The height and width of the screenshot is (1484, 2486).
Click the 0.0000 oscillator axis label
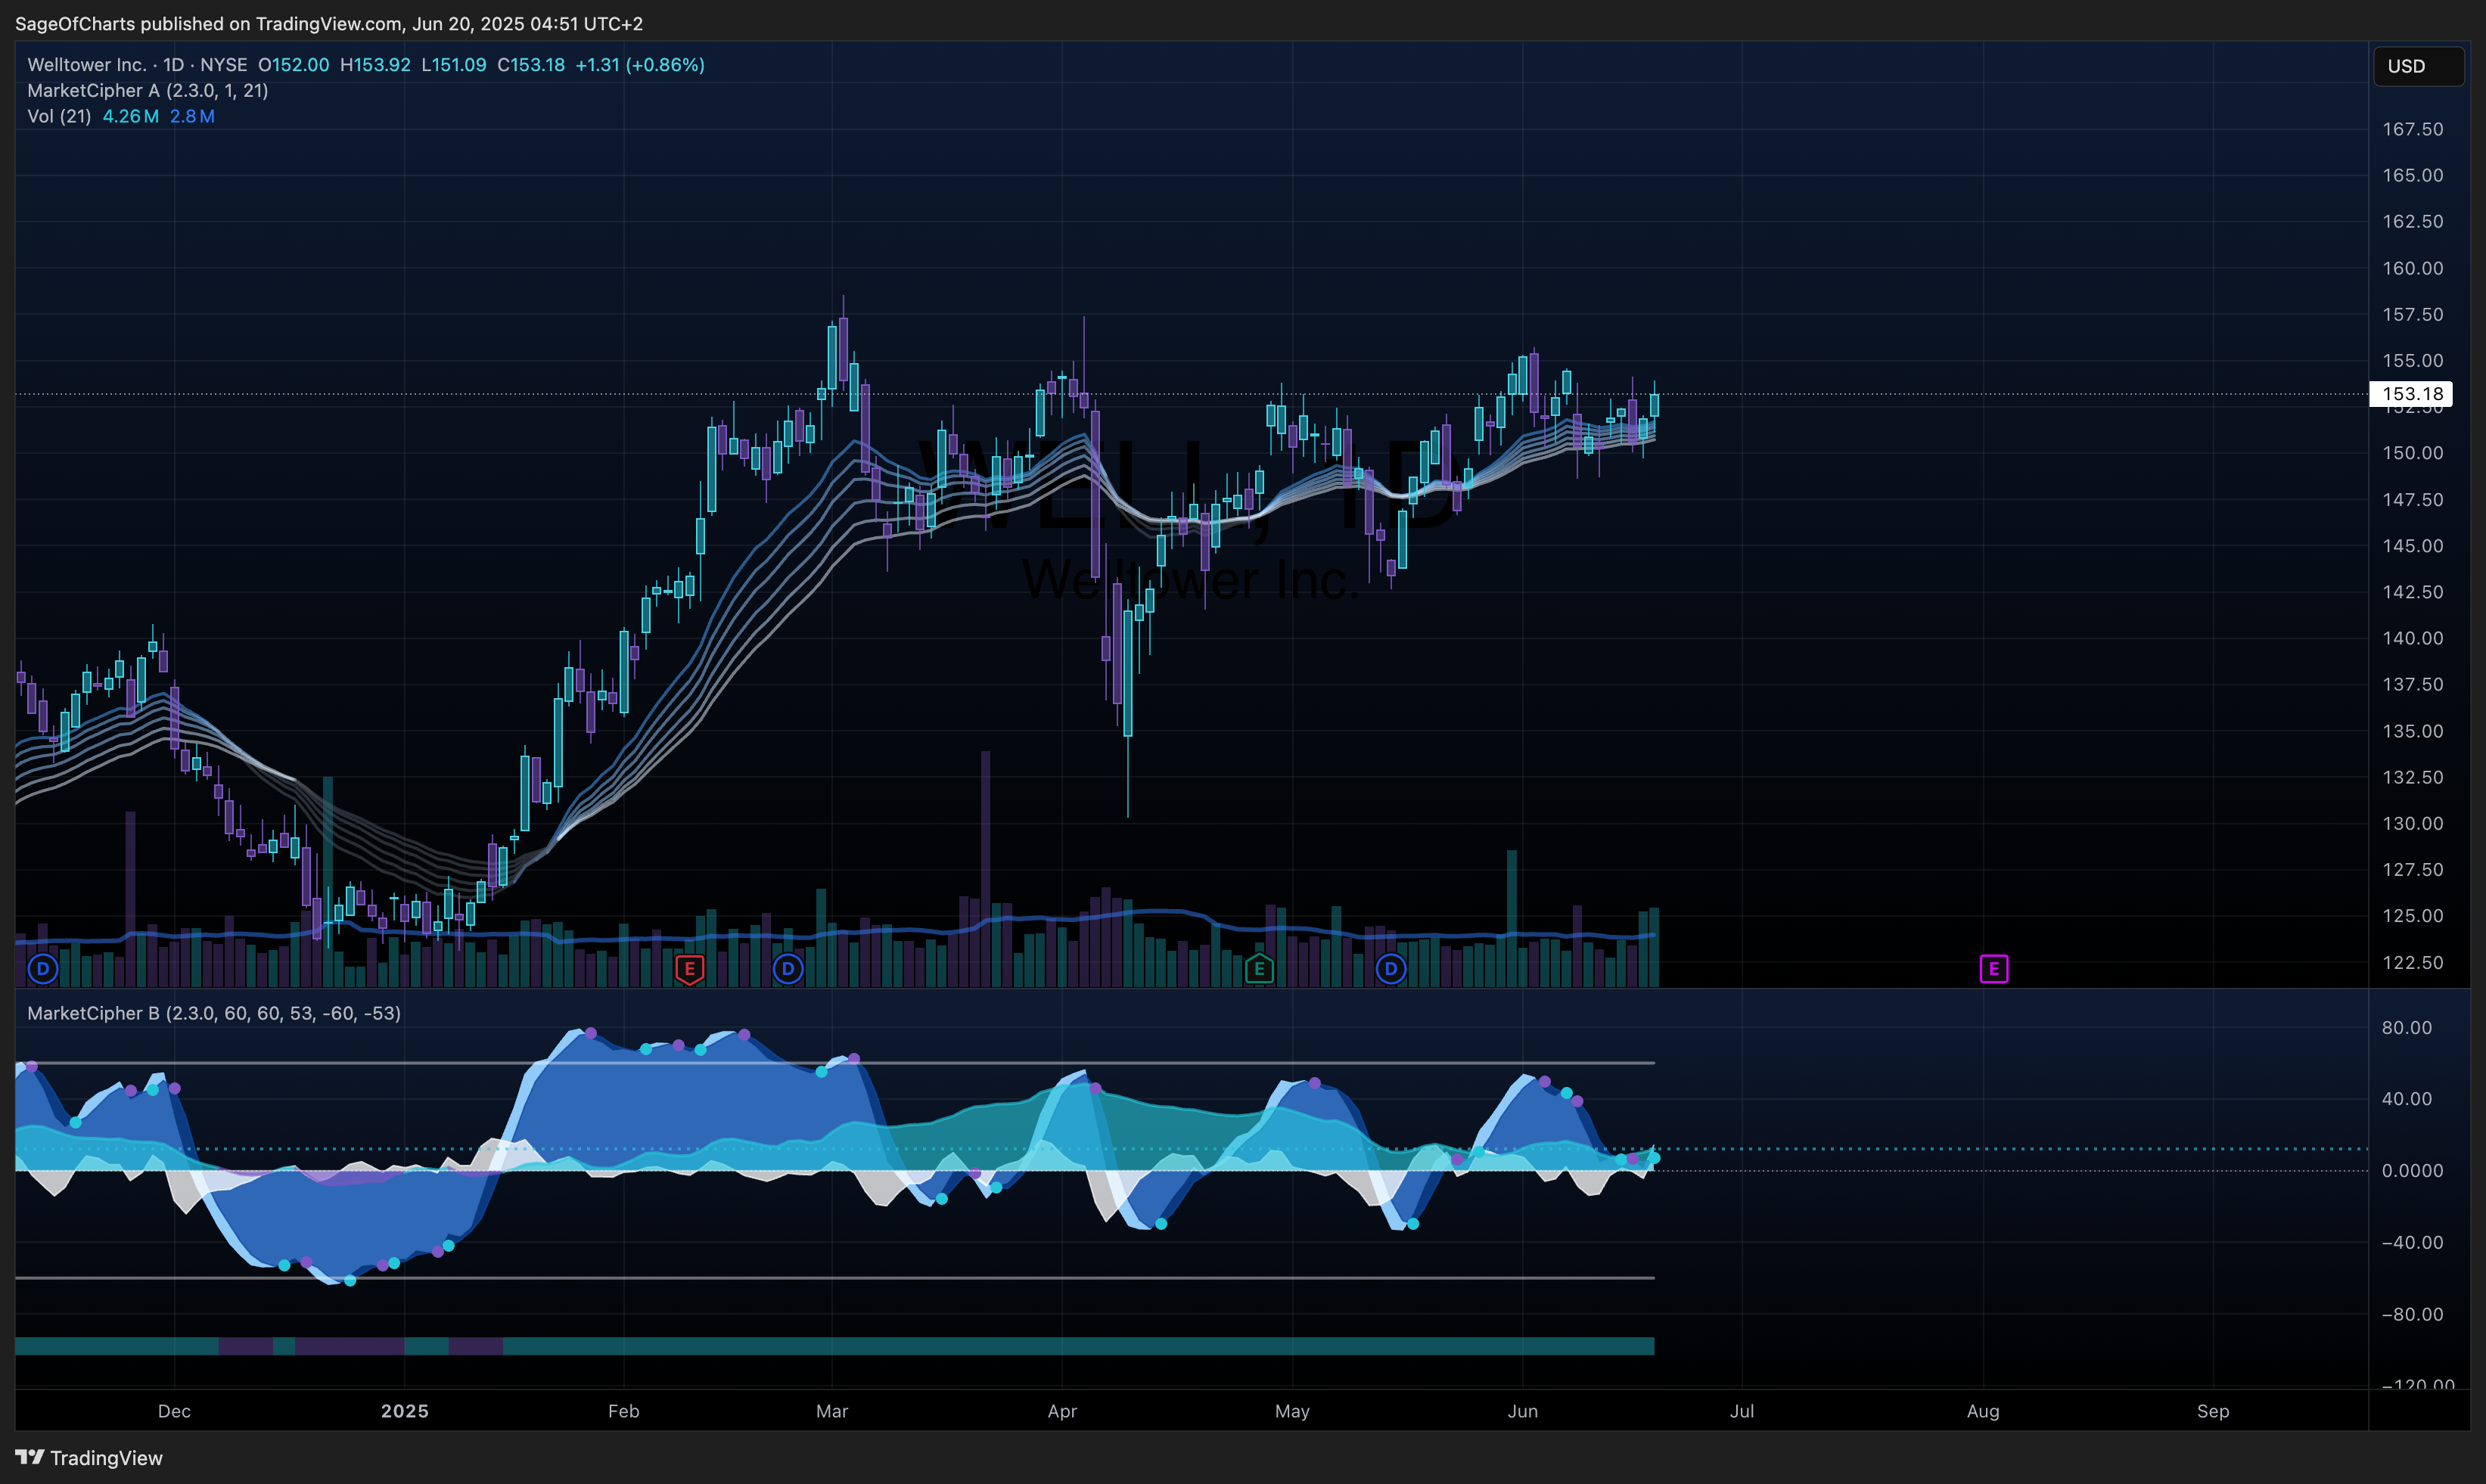(2412, 1171)
